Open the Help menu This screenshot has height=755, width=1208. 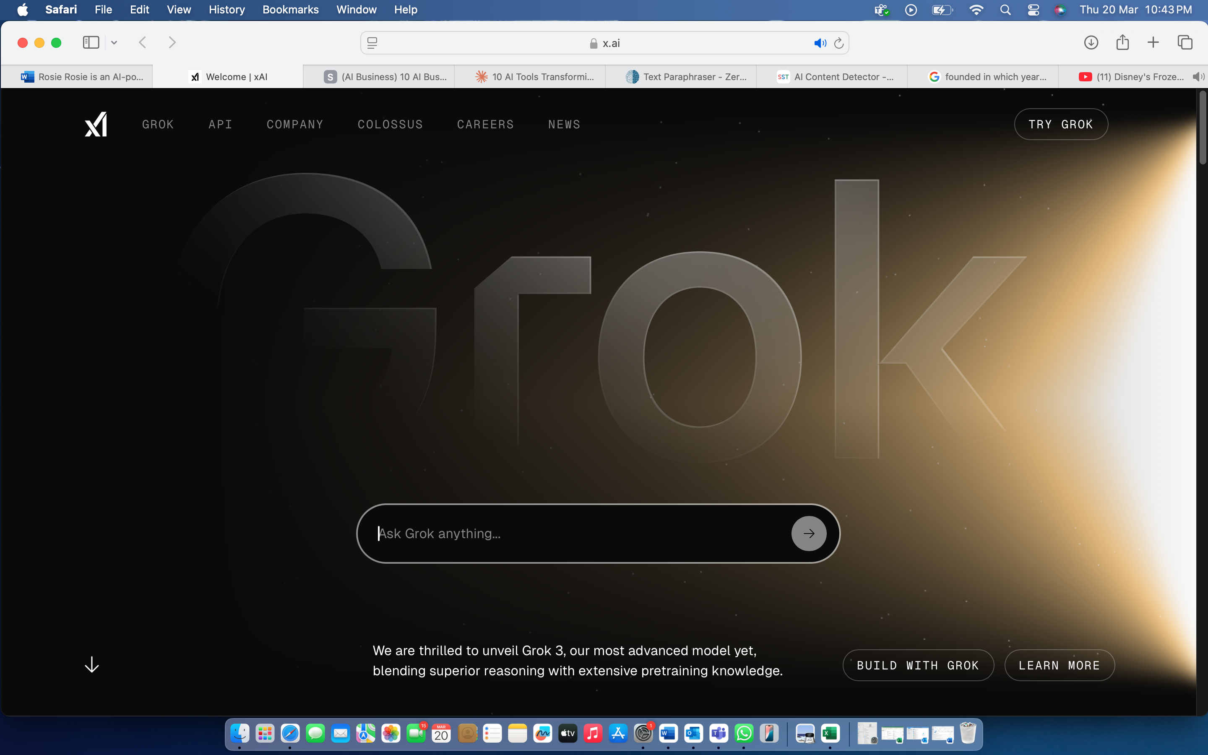tap(405, 10)
